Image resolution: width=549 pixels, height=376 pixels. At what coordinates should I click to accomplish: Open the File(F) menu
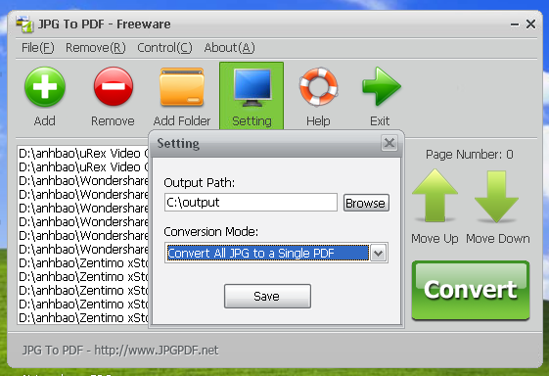click(38, 48)
